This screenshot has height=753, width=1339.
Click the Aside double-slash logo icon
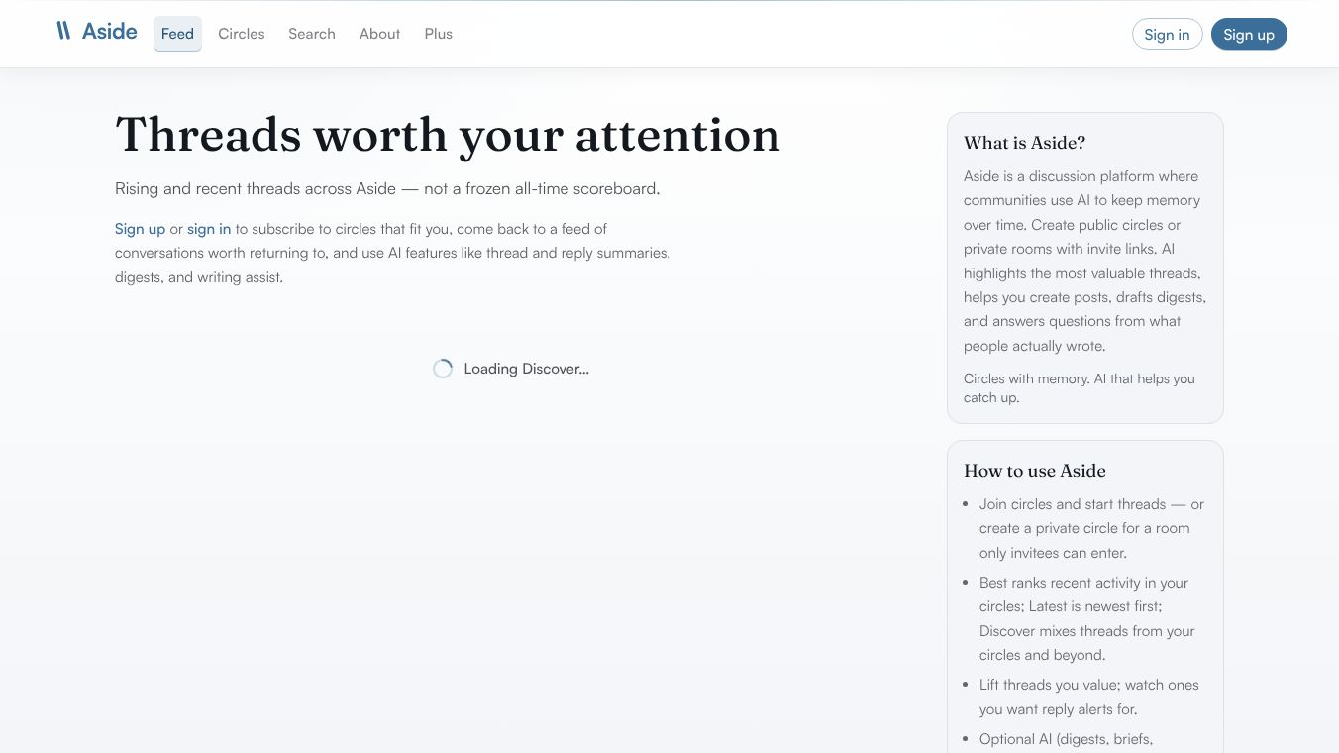coord(63,31)
